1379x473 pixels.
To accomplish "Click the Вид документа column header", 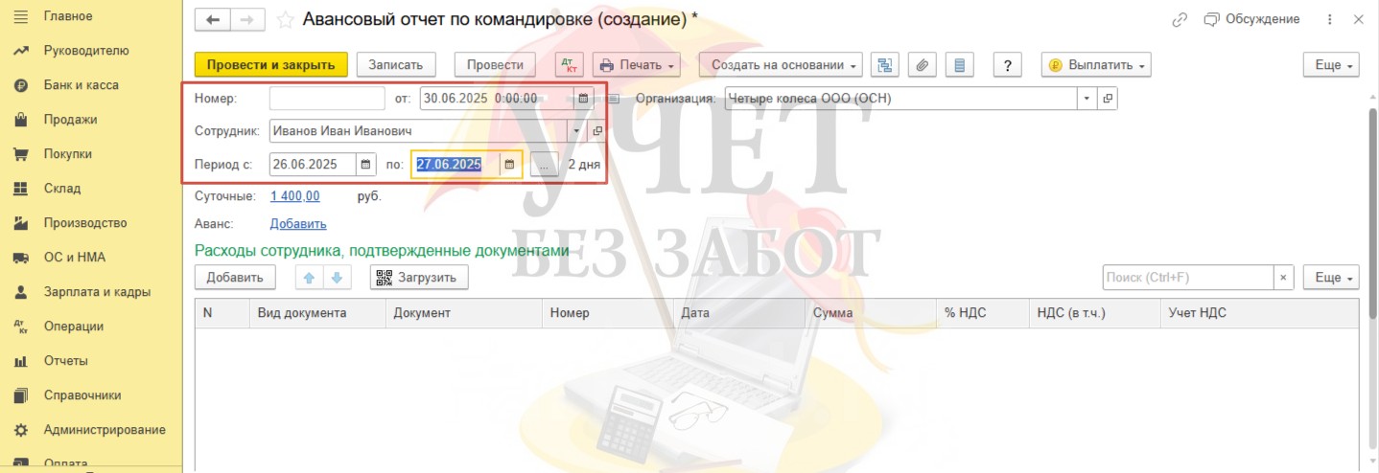I will (317, 313).
